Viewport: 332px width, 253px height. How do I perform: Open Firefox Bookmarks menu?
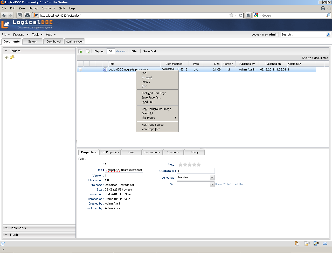(x=49, y=8)
